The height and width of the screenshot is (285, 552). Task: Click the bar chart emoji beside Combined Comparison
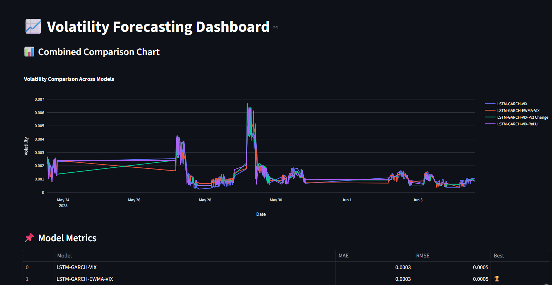point(29,52)
